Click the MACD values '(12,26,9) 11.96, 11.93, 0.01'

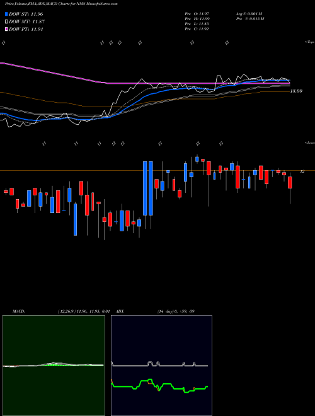pos(83,311)
